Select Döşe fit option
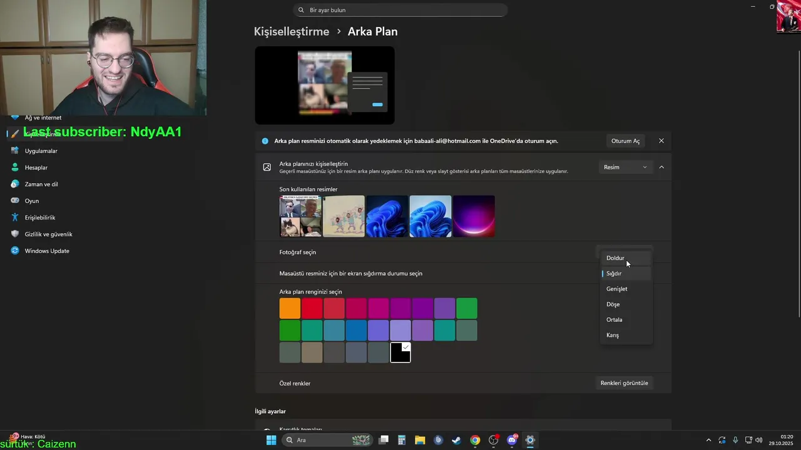 626,304
